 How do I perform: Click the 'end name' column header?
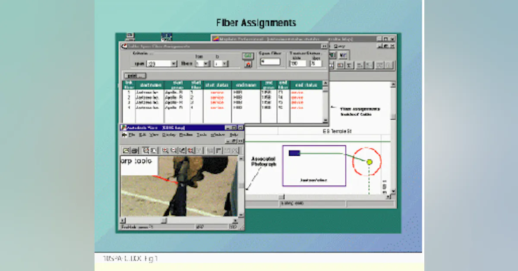[246, 85]
